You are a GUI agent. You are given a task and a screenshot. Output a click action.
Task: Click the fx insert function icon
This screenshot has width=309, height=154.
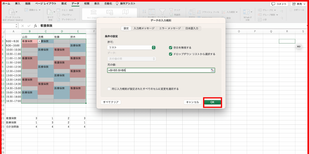pyautogui.click(x=36, y=26)
